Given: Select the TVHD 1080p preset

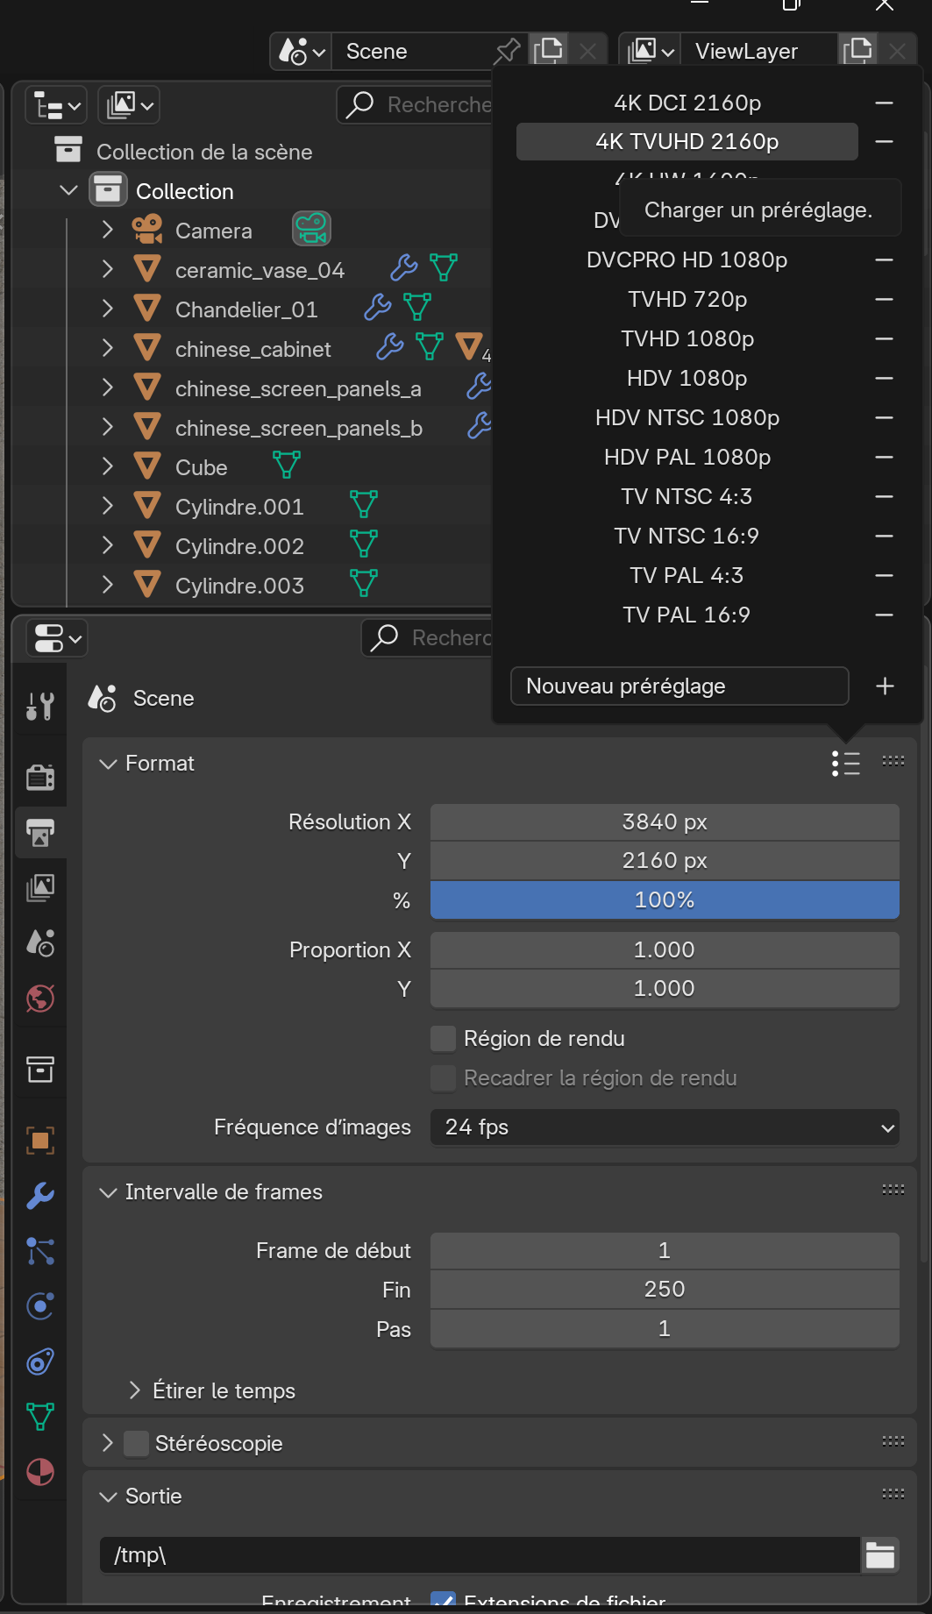Looking at the screenshot, I should click(x=687, y=339).
